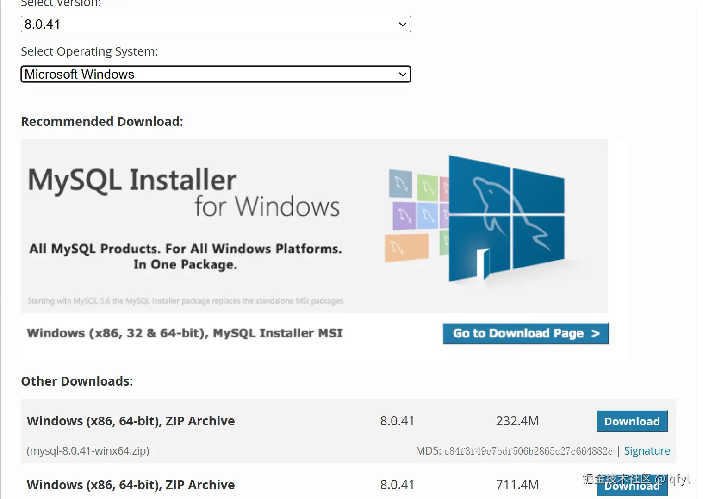This screenshot has width=703, height=499.
Task: Click the Other Downloads heading
Action: (x=77, y=381)
